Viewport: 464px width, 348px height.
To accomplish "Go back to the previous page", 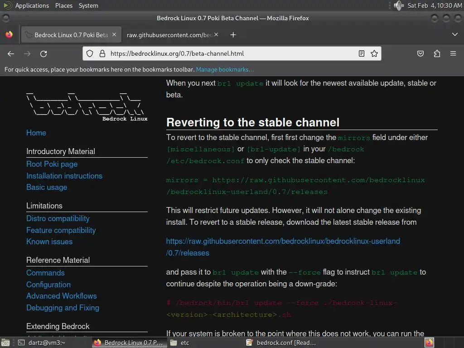I will pyautogui.click(x=11, y=53).
